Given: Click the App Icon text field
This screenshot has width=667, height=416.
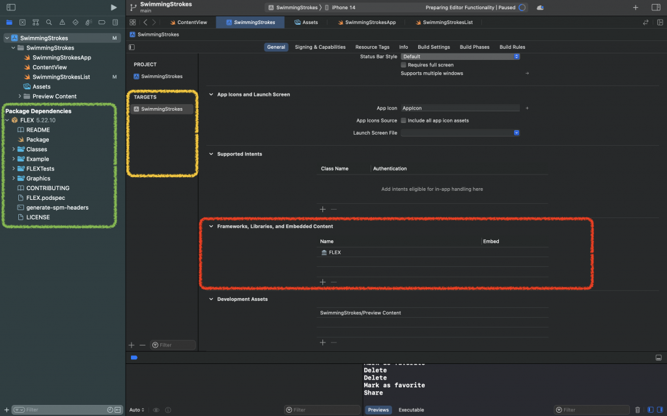Looking at the screenshot, I should (461, 109).
